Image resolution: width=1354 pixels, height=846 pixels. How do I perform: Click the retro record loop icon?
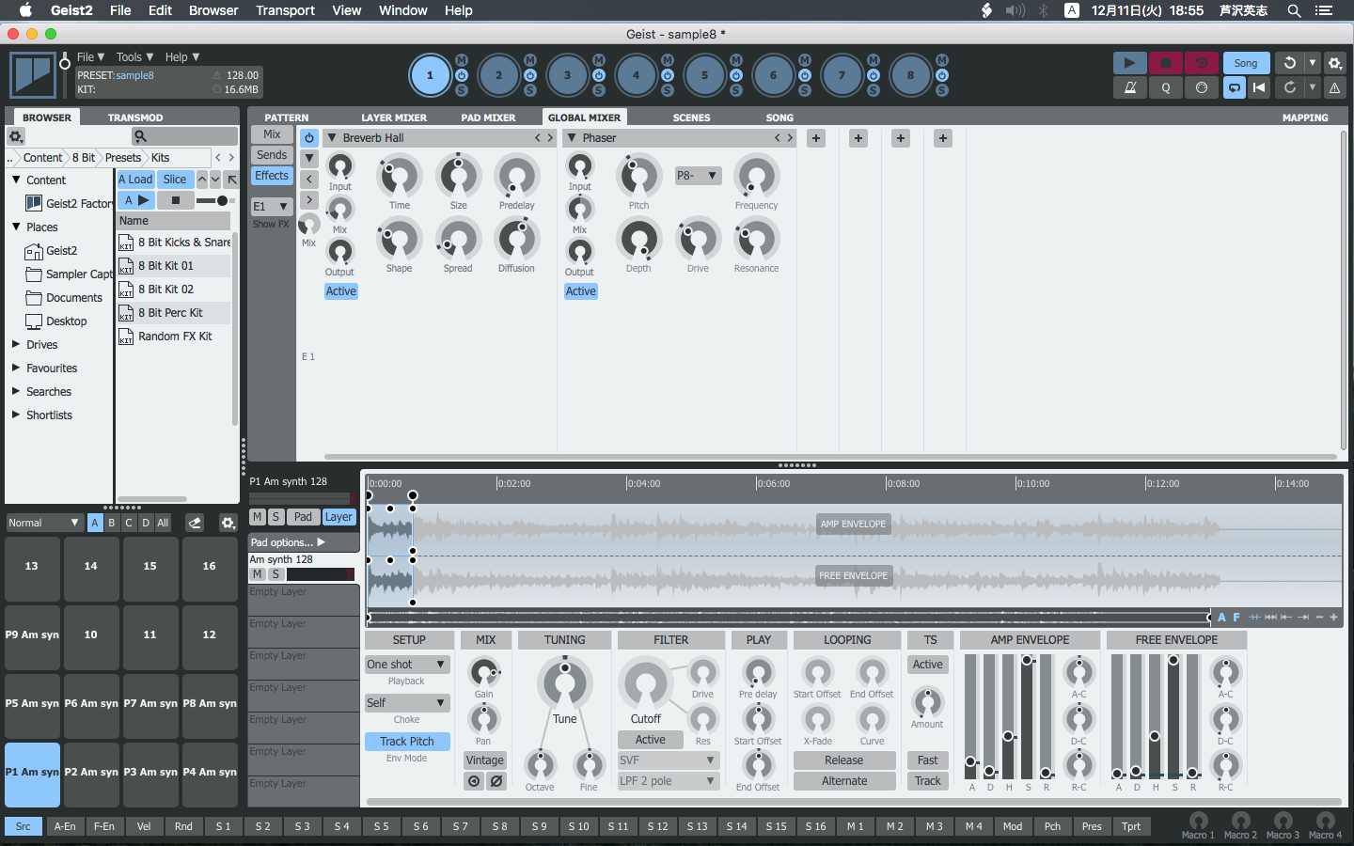(1201, 63)
